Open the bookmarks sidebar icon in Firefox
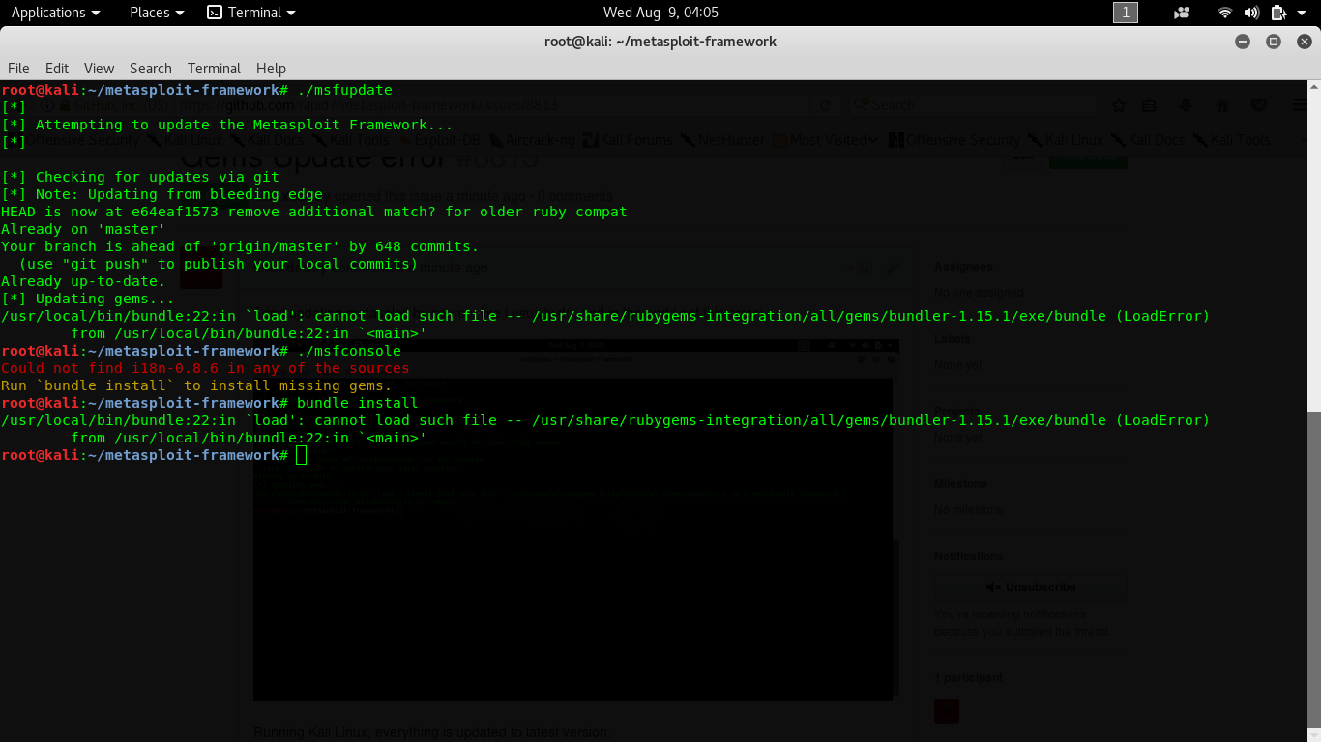1321x742 pixels. [1147, 104]
